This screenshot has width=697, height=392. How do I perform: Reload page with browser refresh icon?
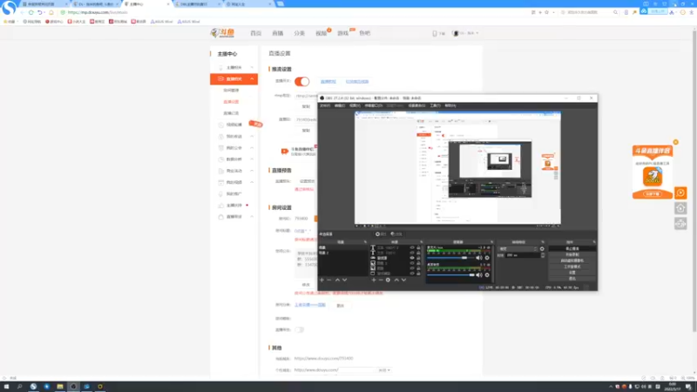(31, 12)
